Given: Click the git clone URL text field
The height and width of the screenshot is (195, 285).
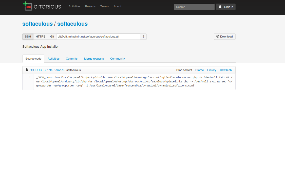Looking at the screenshot, I should click(98, 37).
